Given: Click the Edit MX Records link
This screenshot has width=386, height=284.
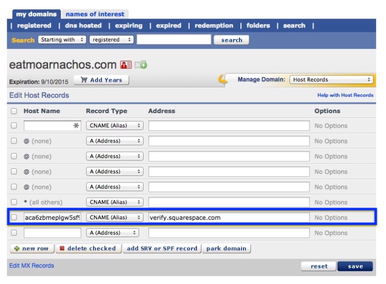Looking at the screenshot, I should 31,266.
